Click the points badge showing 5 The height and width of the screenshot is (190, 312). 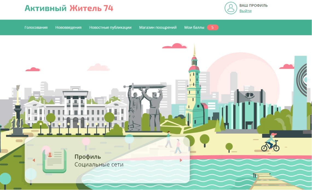[212, 28]
